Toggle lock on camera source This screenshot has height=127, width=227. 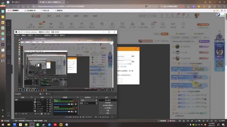[x=50, y=102]
